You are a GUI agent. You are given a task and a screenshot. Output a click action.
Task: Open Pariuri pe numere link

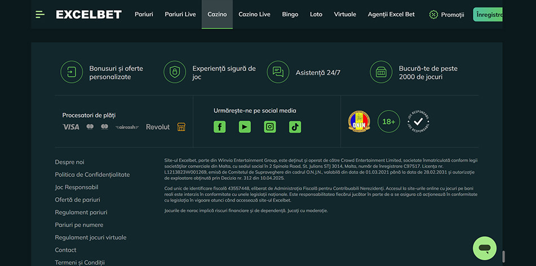79,225
